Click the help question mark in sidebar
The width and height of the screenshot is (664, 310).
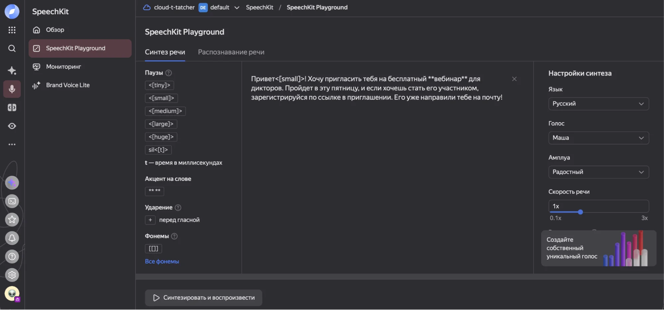click(x=12, y=257)
